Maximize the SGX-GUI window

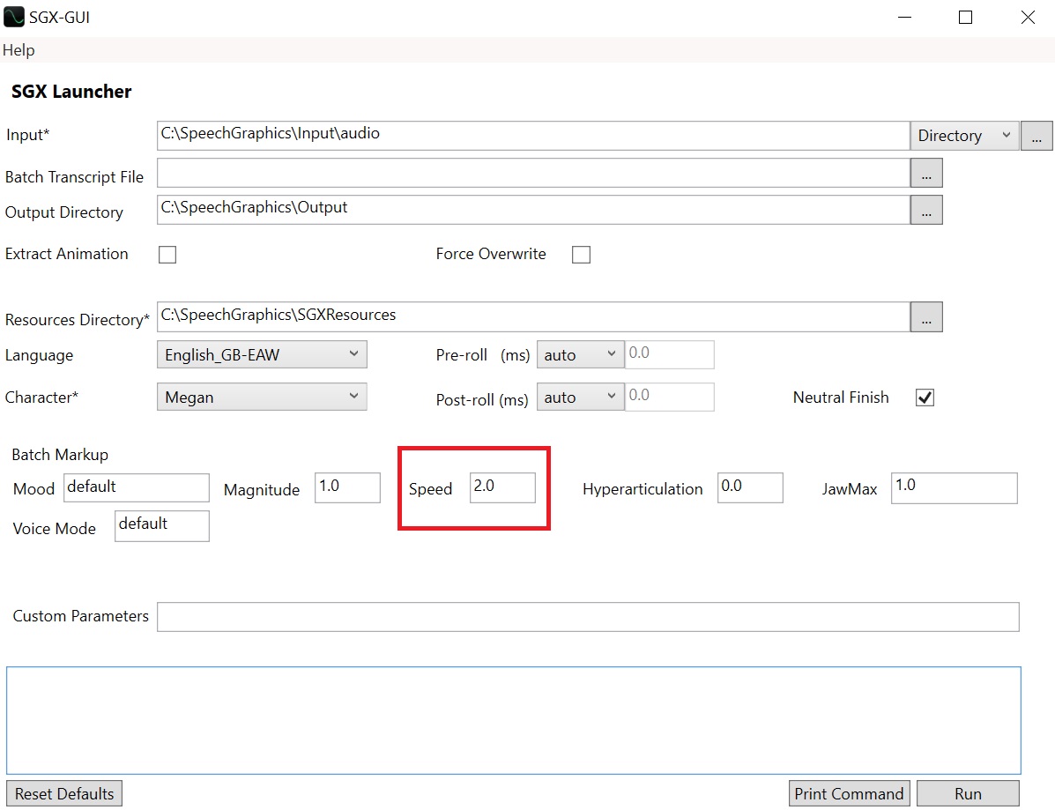click(x=965, y=17)
